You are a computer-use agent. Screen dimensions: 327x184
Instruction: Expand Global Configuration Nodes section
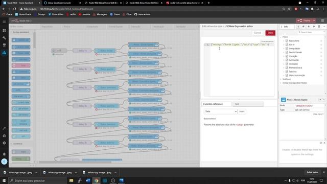281,83
